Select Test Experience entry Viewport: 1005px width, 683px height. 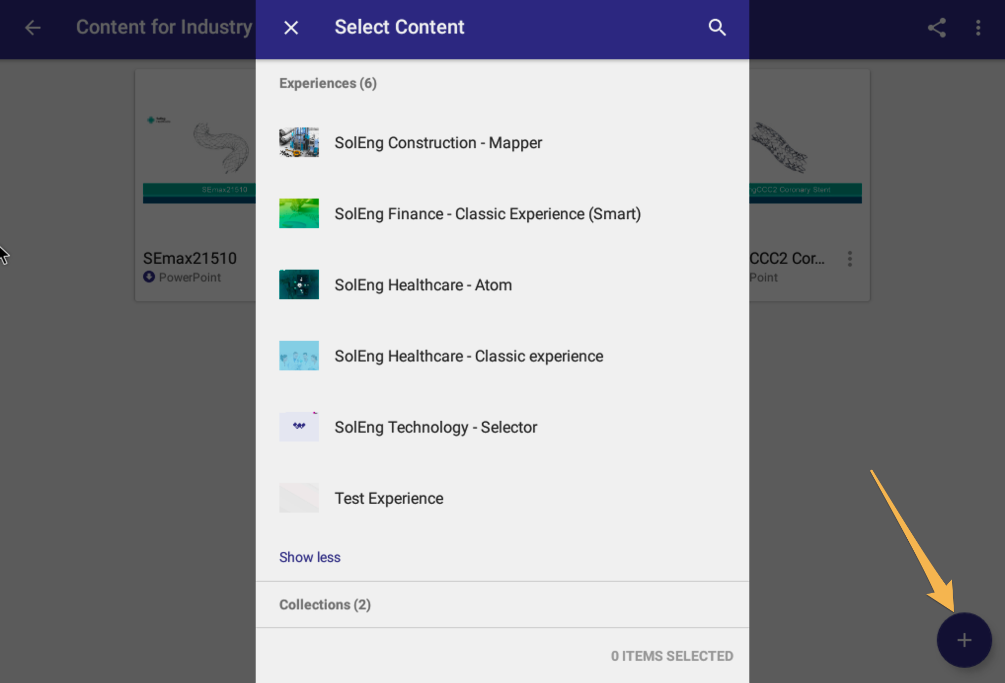[x=388, y=498]
